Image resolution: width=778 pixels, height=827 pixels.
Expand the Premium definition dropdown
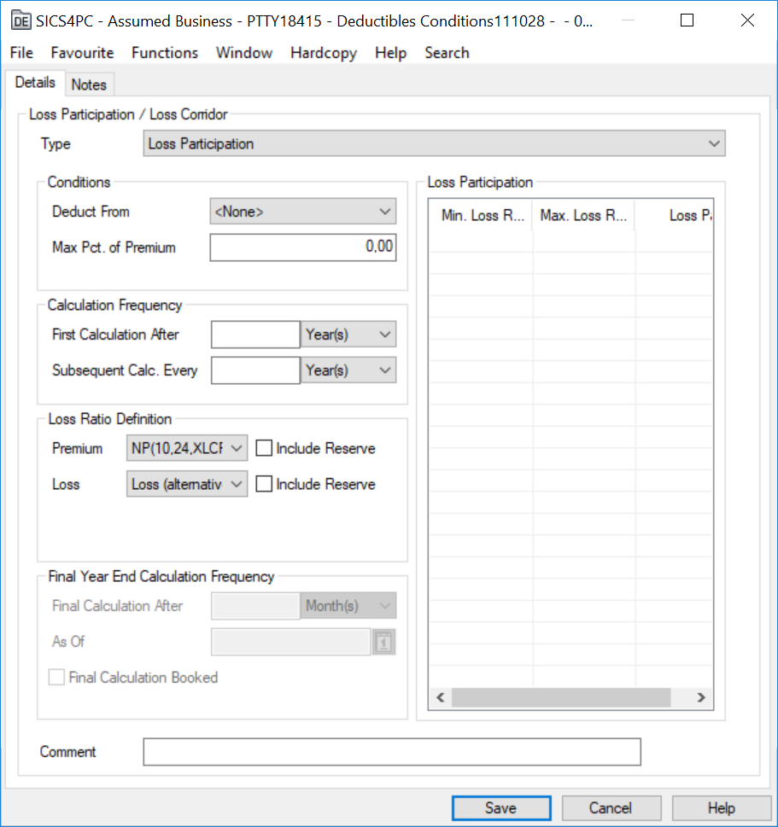coord(187,448)
